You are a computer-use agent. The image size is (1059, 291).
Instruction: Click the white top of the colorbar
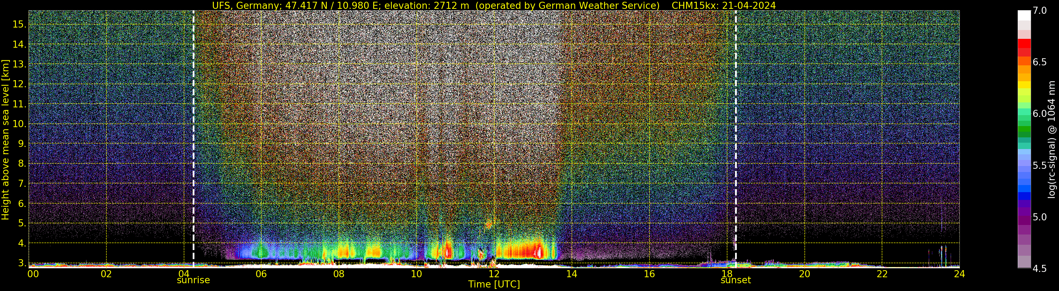coord(1024,15)
